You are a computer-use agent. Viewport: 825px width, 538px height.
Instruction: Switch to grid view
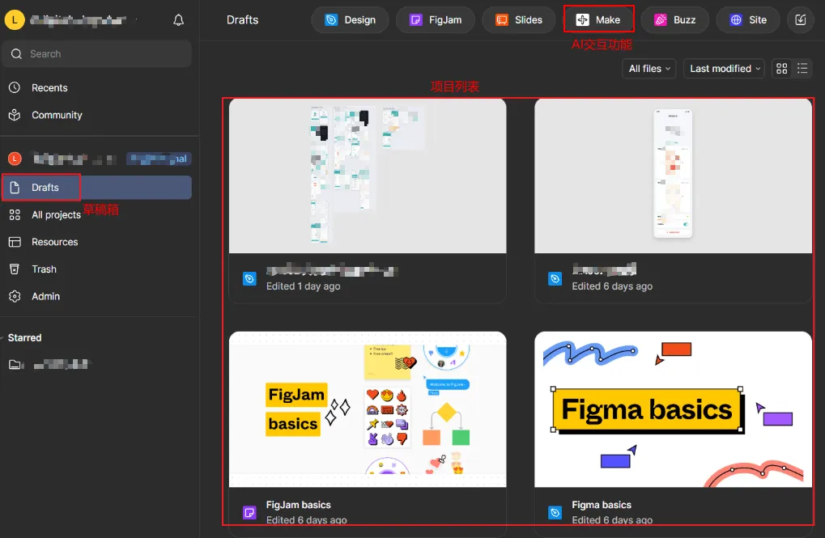click(782, 69)
